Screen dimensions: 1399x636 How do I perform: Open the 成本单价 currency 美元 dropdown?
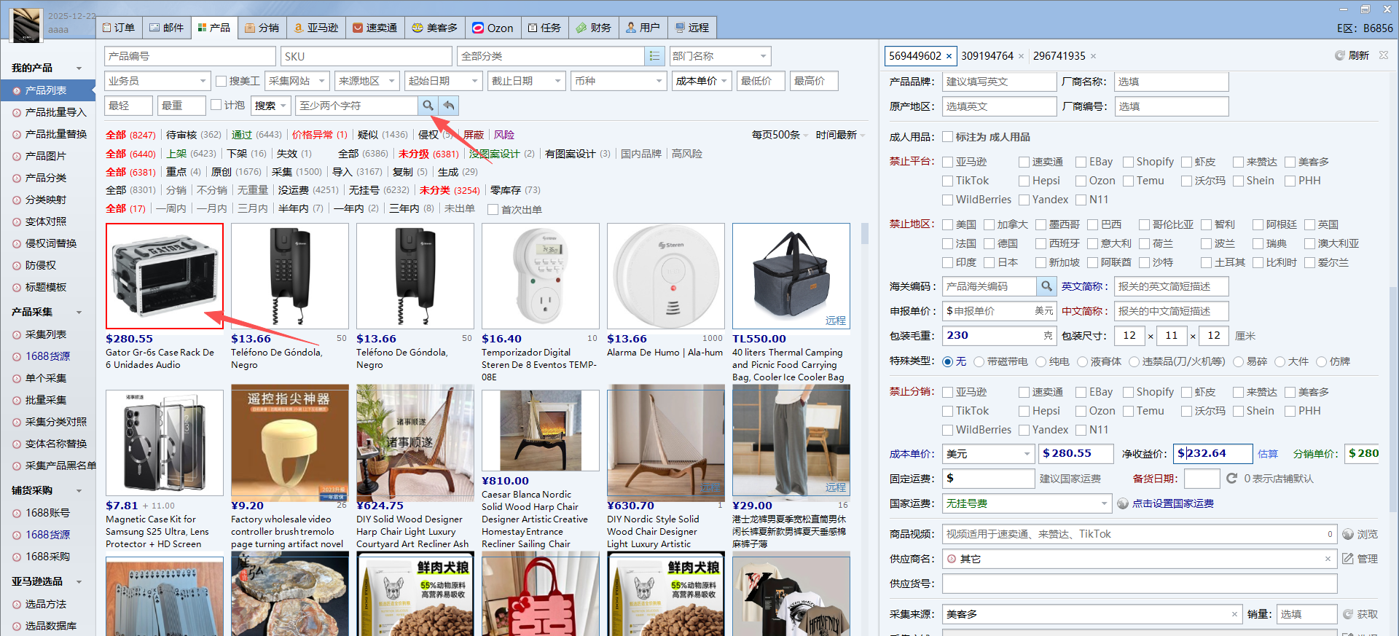pyautogui.click(x=1027, y=454)
